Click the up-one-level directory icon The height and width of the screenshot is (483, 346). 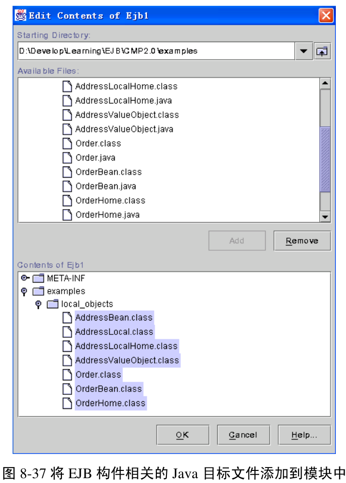click(322, 51)
